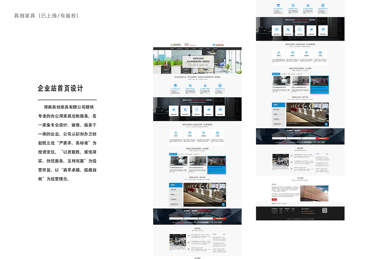366x259 pixels.
Task: Open 网站首页 nav item in center mockup
Action: tap(172, 49)
